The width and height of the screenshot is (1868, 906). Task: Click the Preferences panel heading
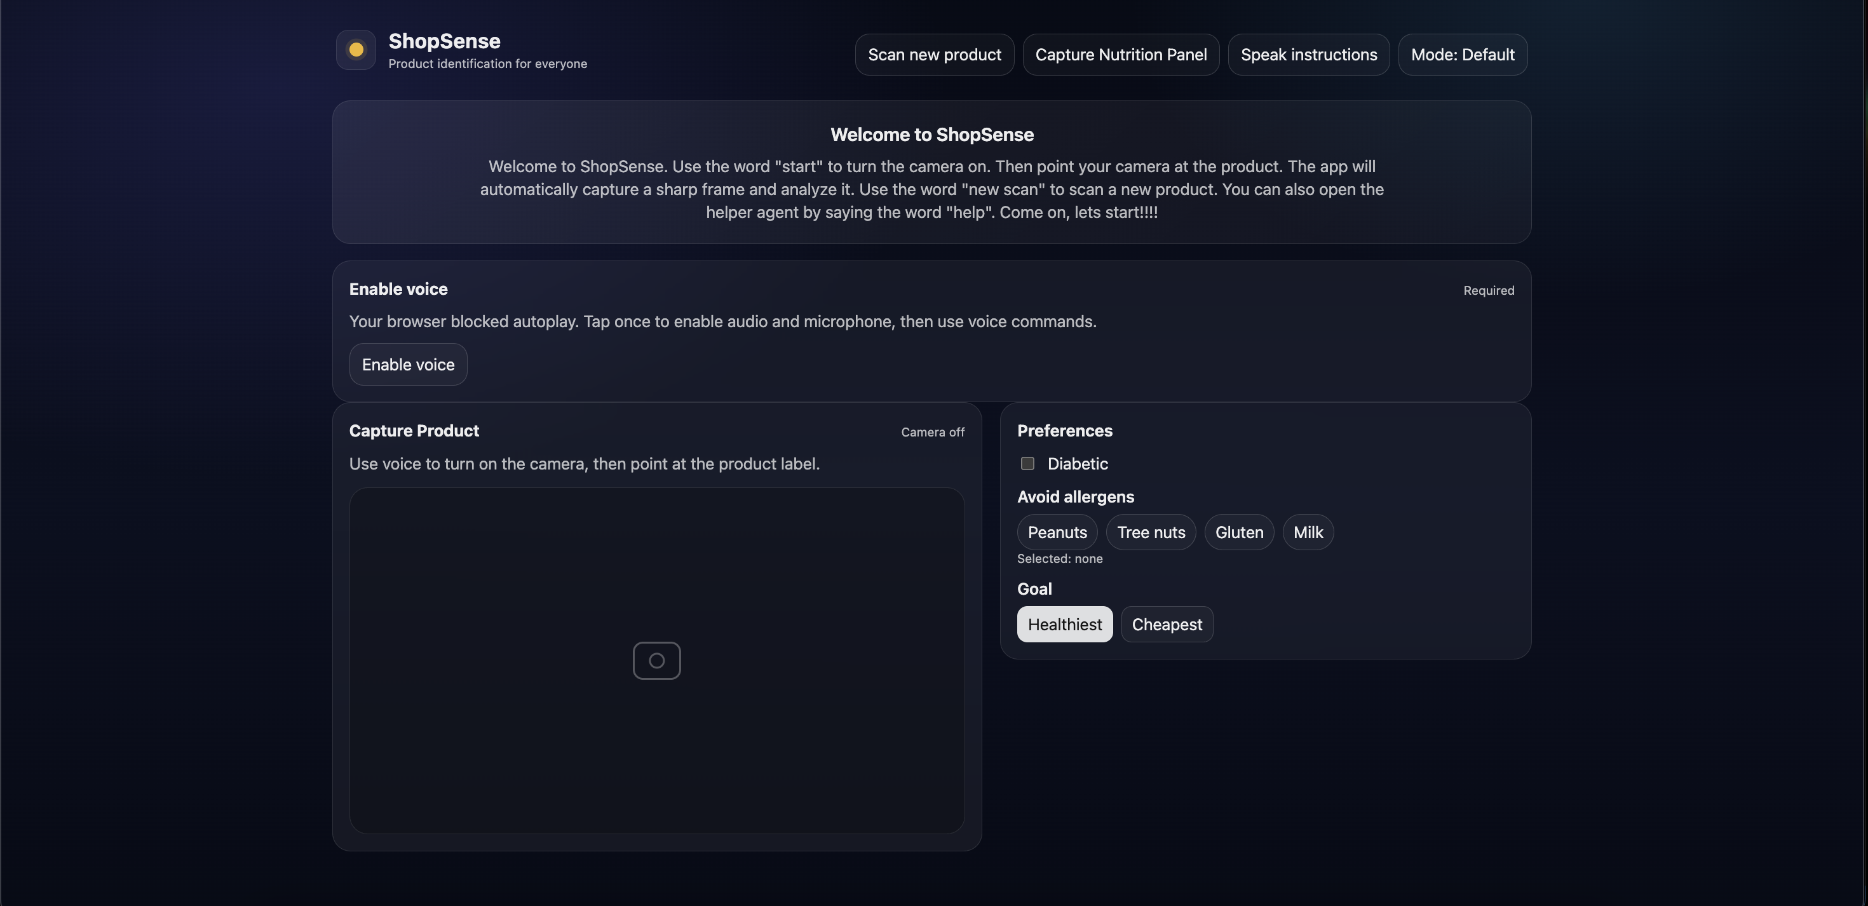point(1064,431)
